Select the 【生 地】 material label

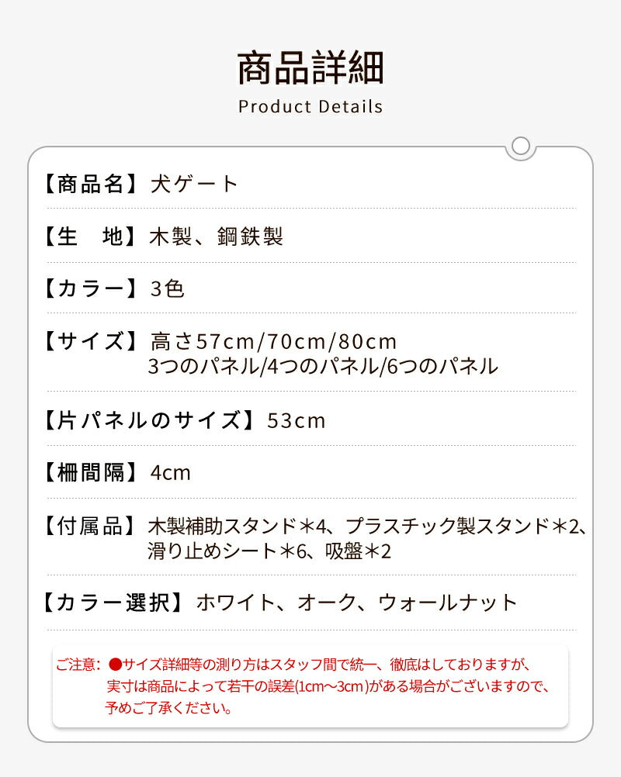[89, 237]
